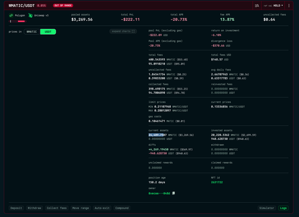This screenshot has width=299, height=217.
Task: Click the price range indicator bar
Action: click(17, 21)
